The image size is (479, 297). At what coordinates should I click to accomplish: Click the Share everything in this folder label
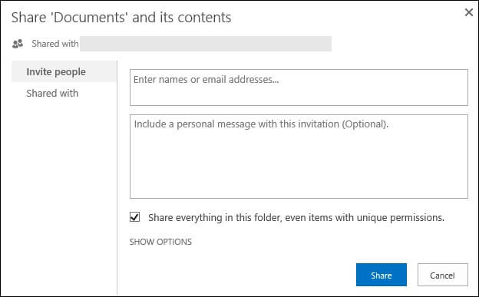296,217
